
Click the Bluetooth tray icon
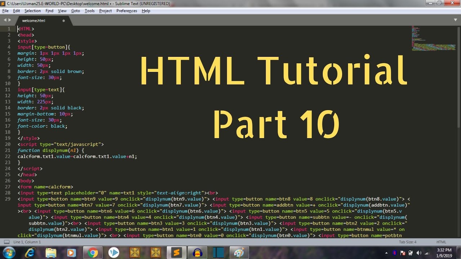point(395,253)
